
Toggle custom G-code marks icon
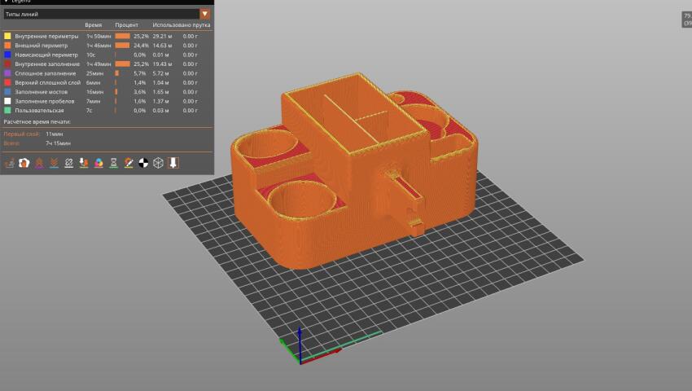click(x=129, y=163)
